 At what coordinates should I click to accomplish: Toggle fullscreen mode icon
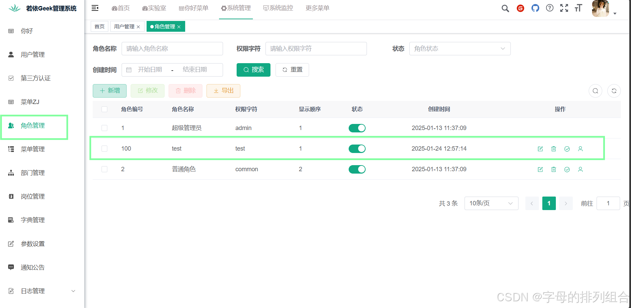click(564, 8)
